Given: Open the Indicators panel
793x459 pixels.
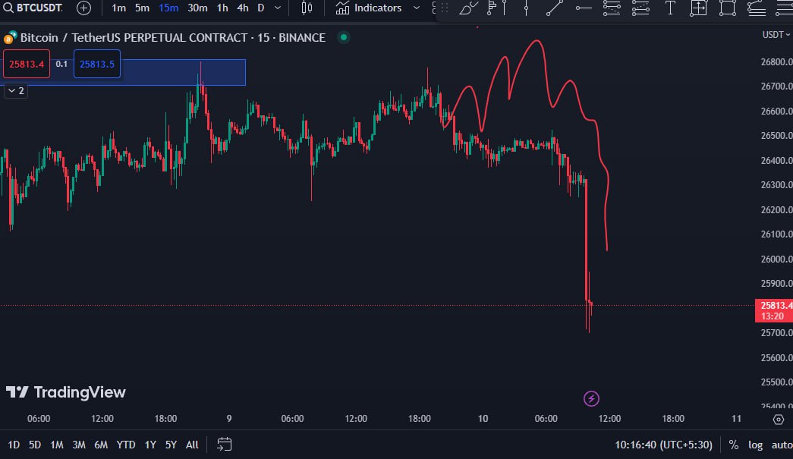Looking at the screenshot, I should click(369, 8).
